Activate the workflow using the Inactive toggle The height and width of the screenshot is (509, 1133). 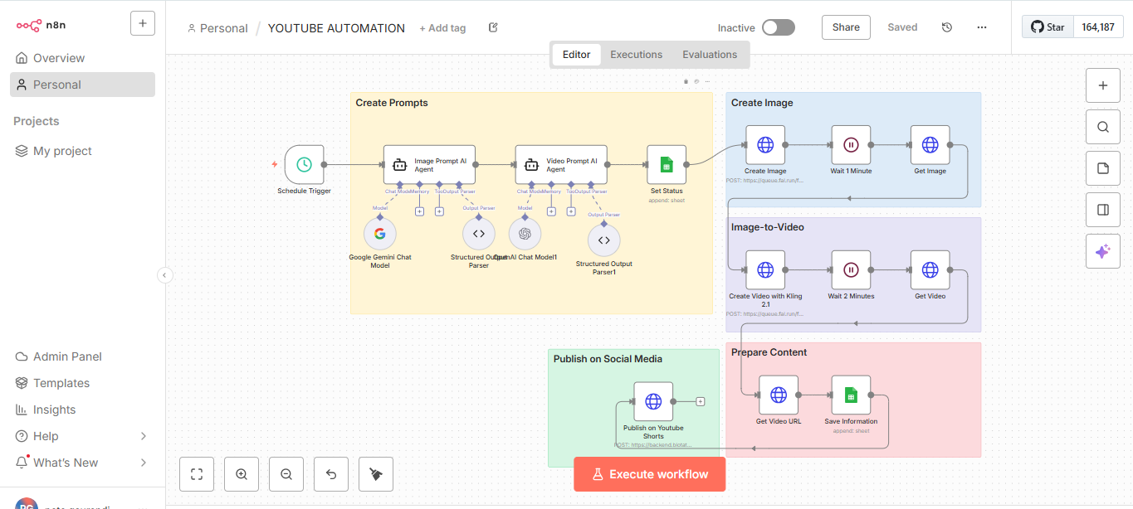[777, 27]
